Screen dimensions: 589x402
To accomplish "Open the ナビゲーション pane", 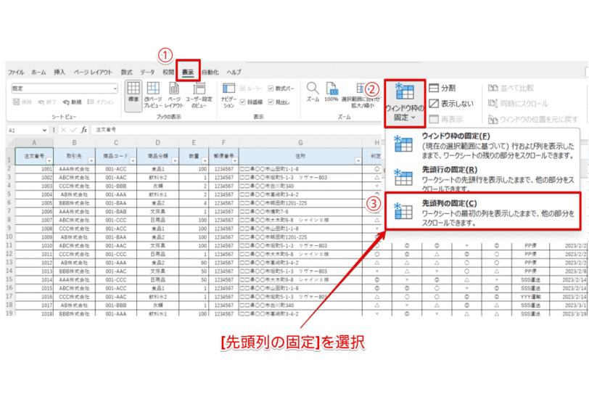I will click(x=228, y=96).
